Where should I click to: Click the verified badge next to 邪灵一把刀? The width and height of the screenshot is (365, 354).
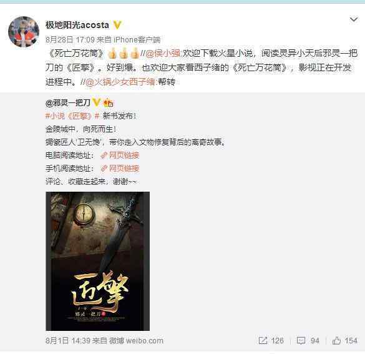point(96,102)
